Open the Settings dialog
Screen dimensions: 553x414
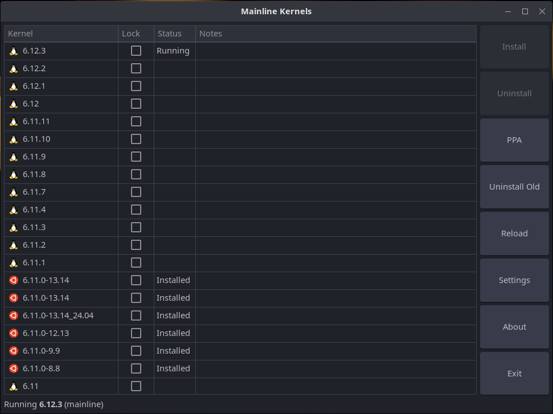tap(514, 280)
